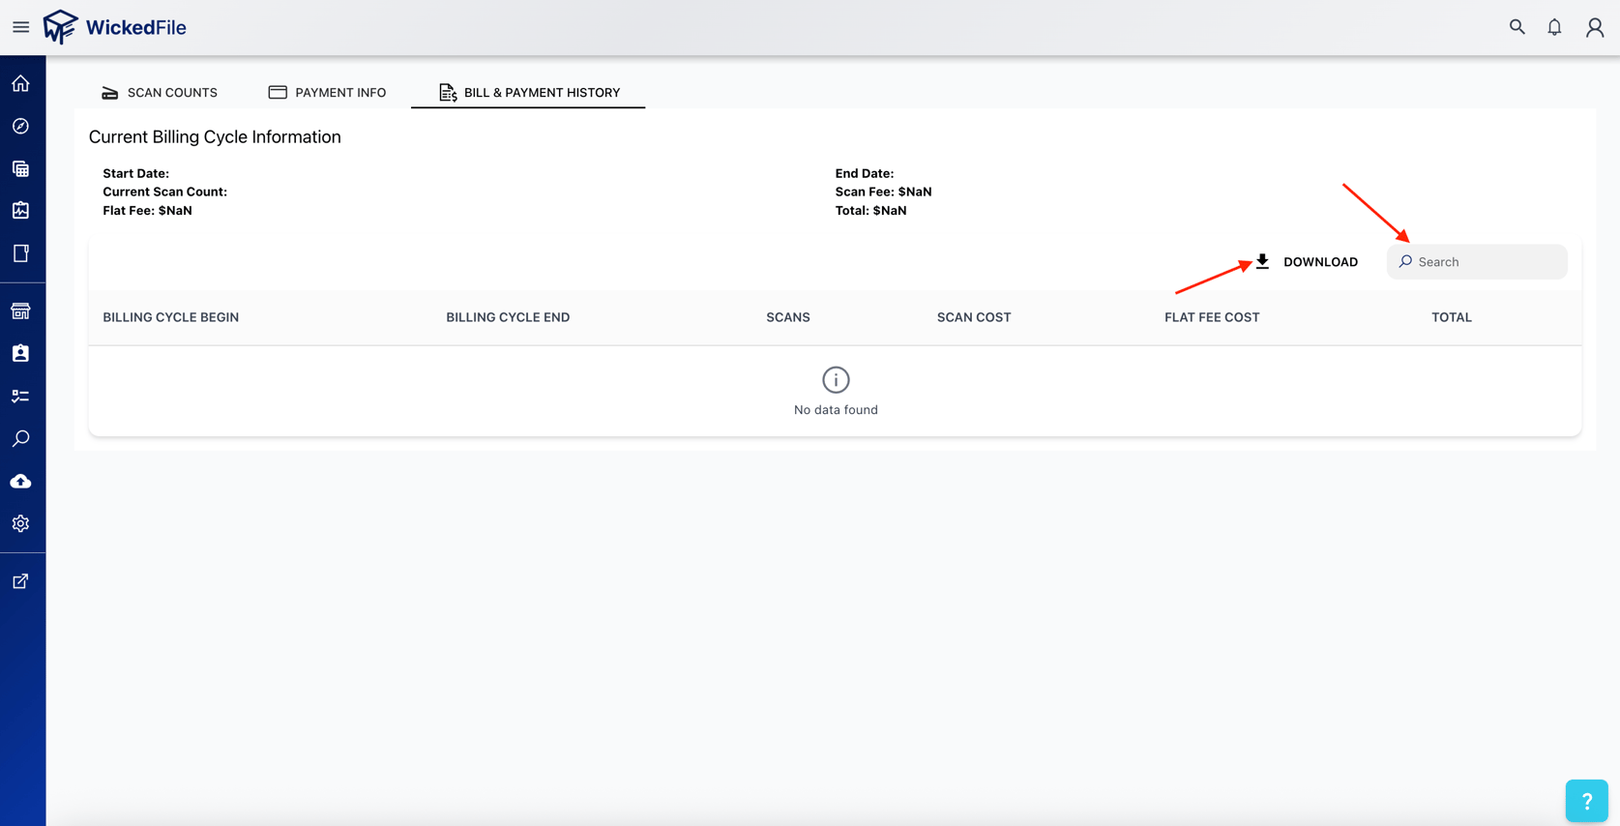This screenshot has width=1620, height=826.
Task: Open the settings gear in sidebar
Action: click(20, 524)
